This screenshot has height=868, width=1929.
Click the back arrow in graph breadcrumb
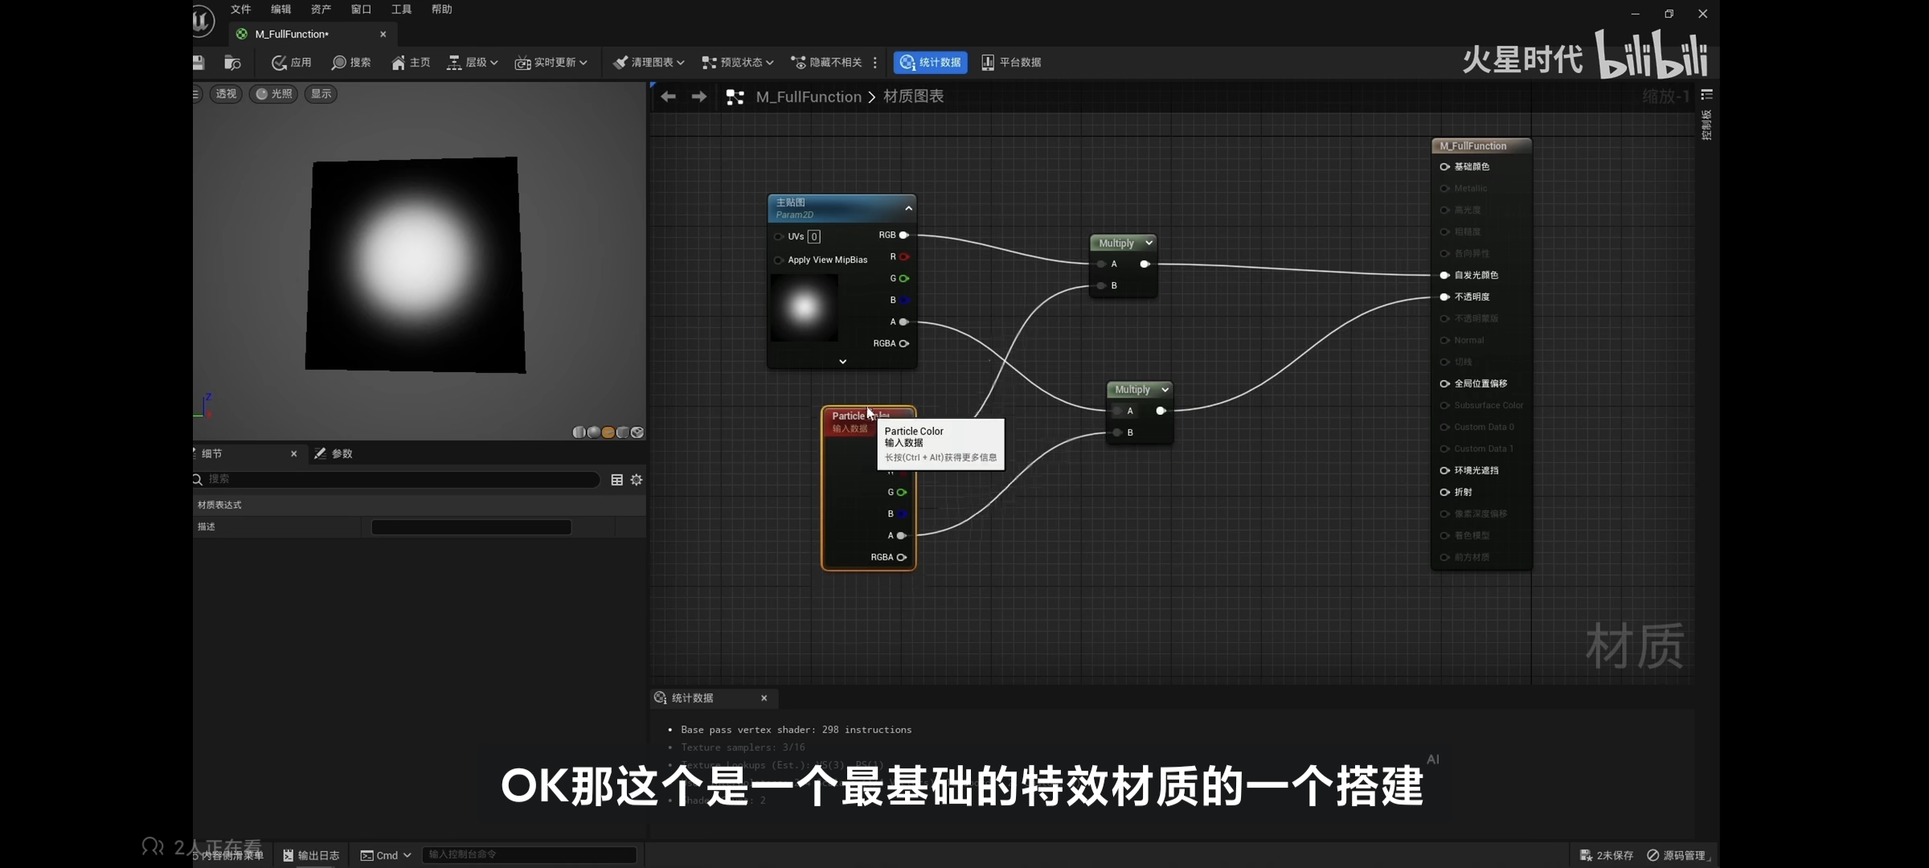668,96
